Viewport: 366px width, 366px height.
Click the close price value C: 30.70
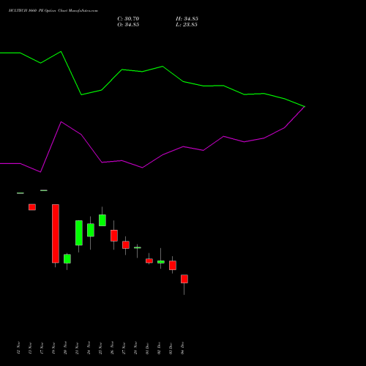click(x=128, y=19)
